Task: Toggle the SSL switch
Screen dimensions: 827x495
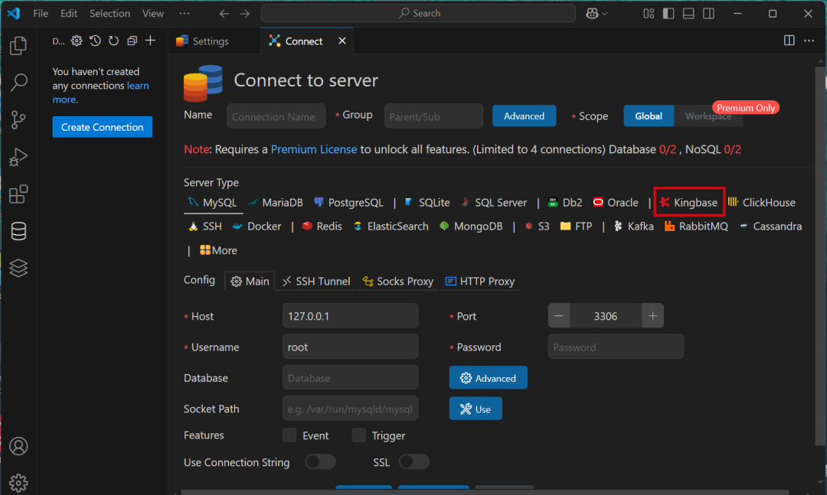Action: (414, 462)
